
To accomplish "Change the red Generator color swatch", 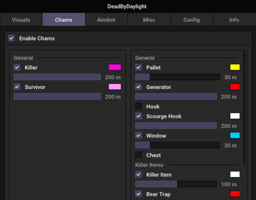I will coord(235,87).
